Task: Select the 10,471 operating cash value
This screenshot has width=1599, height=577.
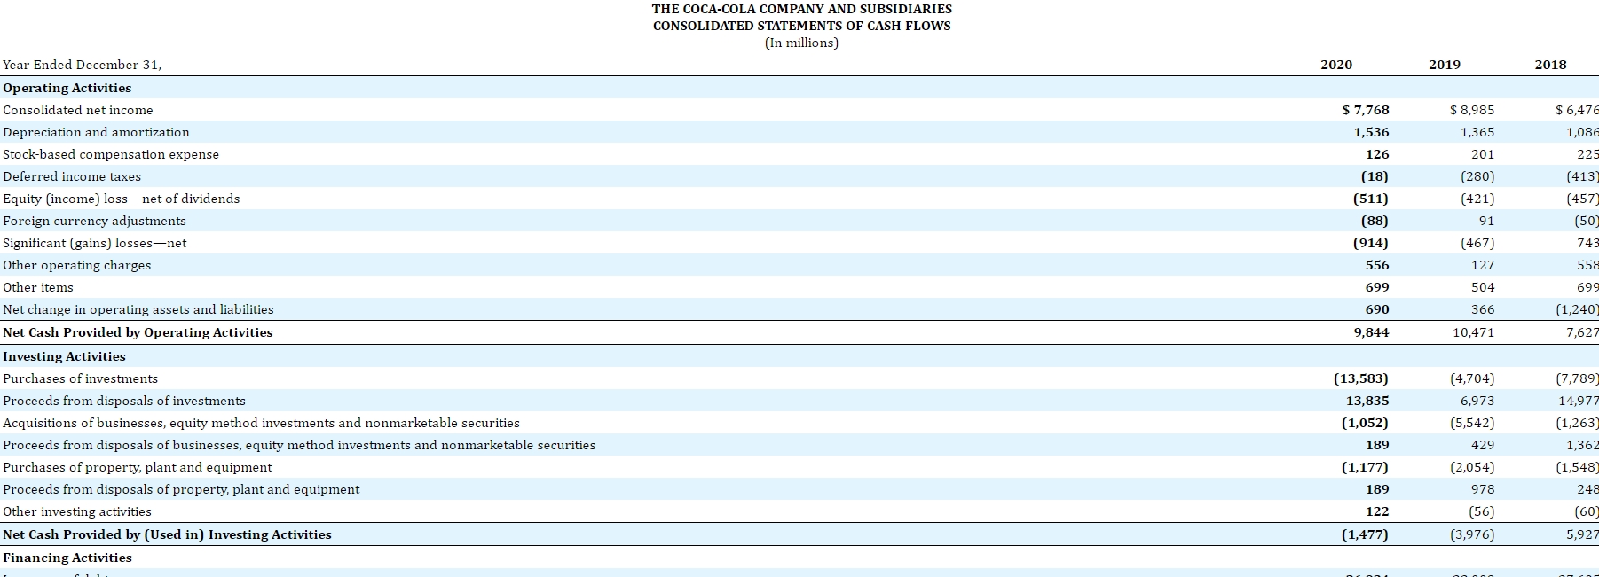Action: tap(1474, 332)
